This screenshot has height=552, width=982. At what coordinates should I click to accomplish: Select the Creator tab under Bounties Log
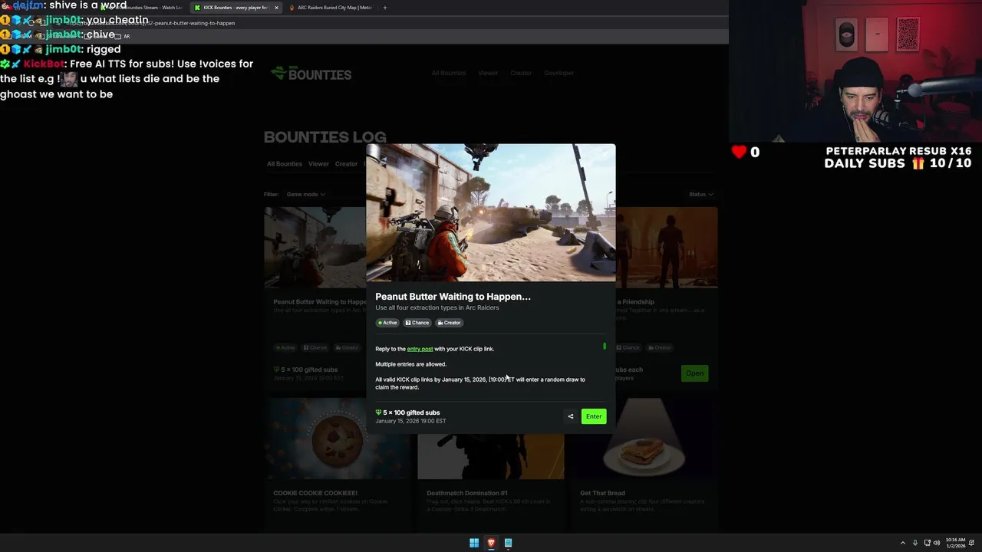(x=346, y=164)
